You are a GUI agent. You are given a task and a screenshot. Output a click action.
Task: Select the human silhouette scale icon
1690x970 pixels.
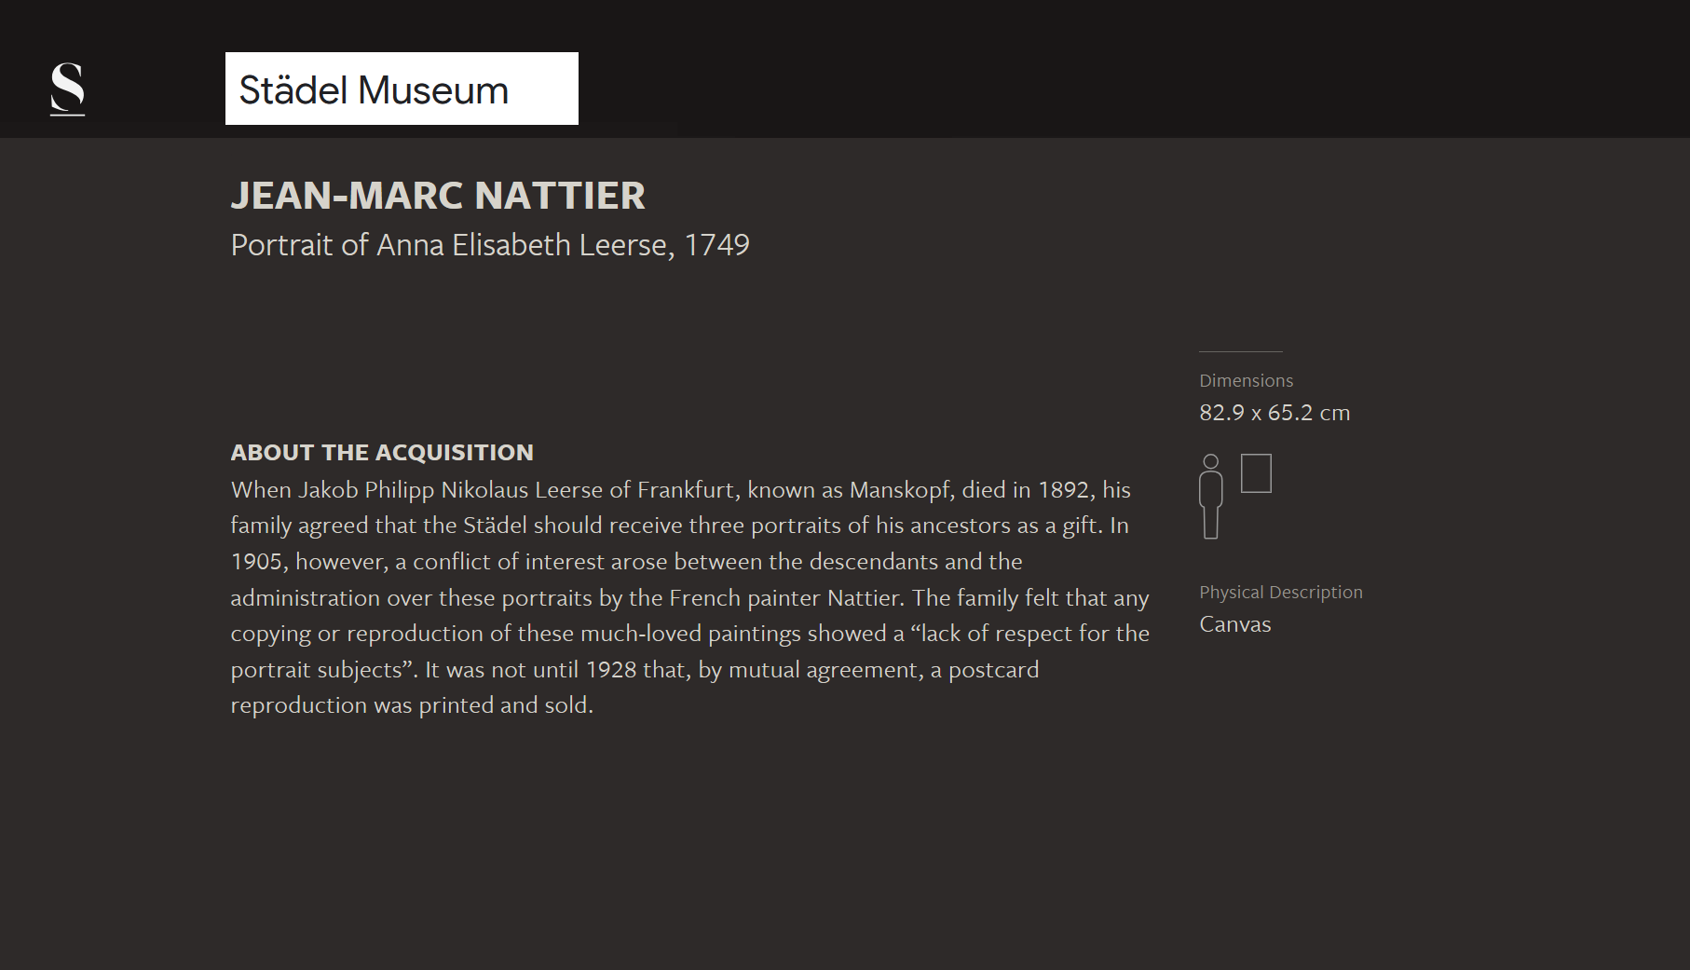(1210, 497)
